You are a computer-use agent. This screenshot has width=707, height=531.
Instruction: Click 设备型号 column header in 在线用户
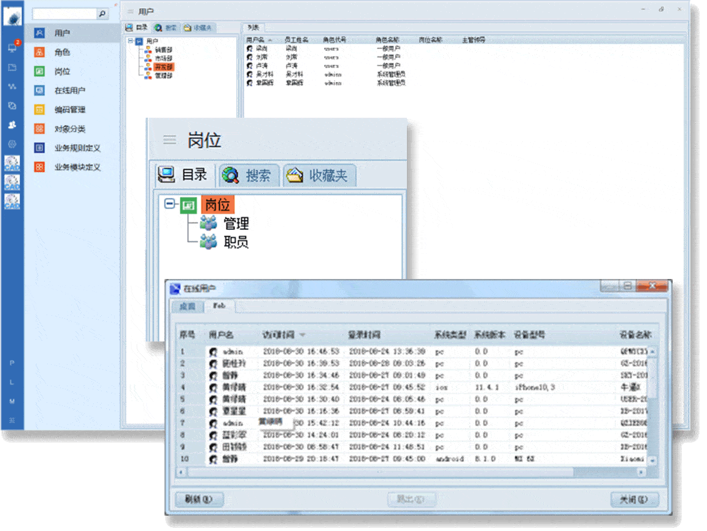(529, 335)
